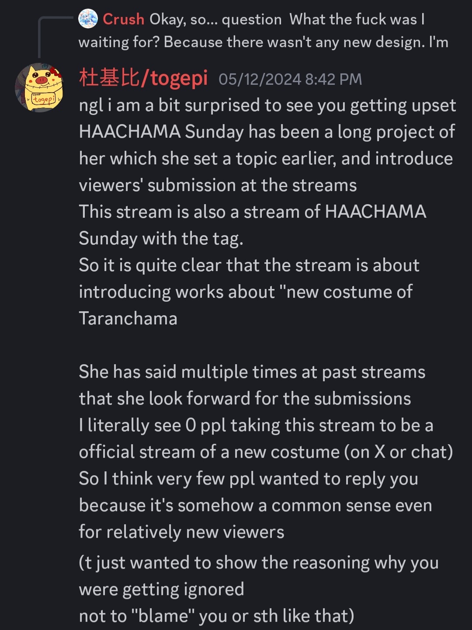Click 'HAACHAMA Sunday has been a long project' line
This screenshot has height=630, width=472.
click(267, 132)
